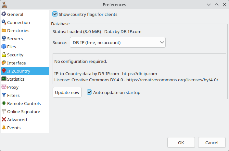Viewport: 229px width, 151px height.
Task: Click the Remote Controls green icon
Action: pyautogui.click(x=4, y=103)
